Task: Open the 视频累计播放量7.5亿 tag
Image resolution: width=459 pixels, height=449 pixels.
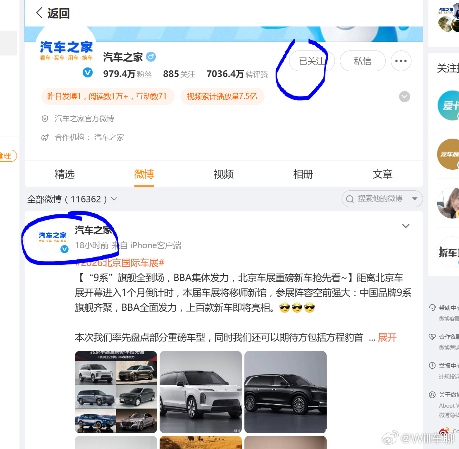Action: point(222,96)
